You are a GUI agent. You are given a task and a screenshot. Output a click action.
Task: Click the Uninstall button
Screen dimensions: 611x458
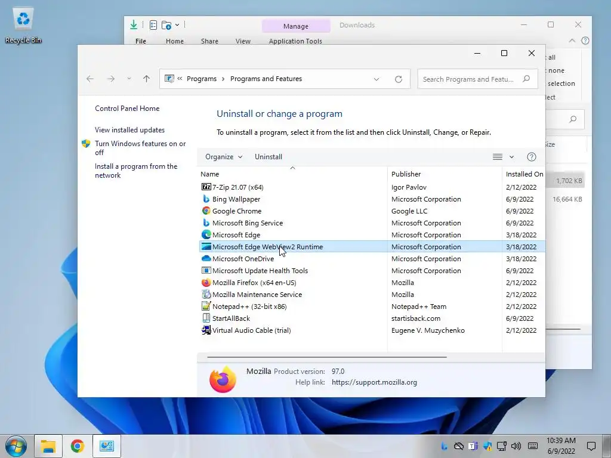click(269, 157)
